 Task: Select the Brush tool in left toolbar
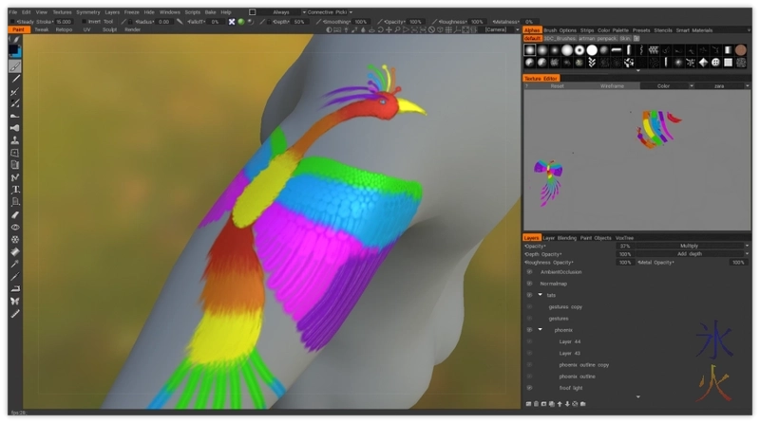point(15,66)
